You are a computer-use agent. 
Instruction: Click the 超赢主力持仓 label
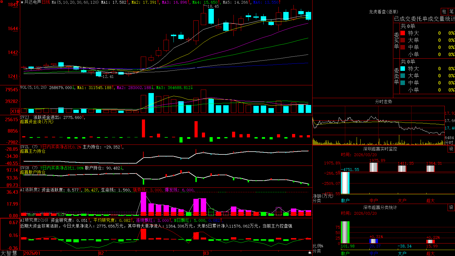point(33,151)
